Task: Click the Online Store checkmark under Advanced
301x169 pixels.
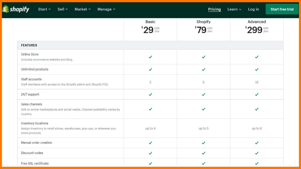Action: [x=257, y=57]
